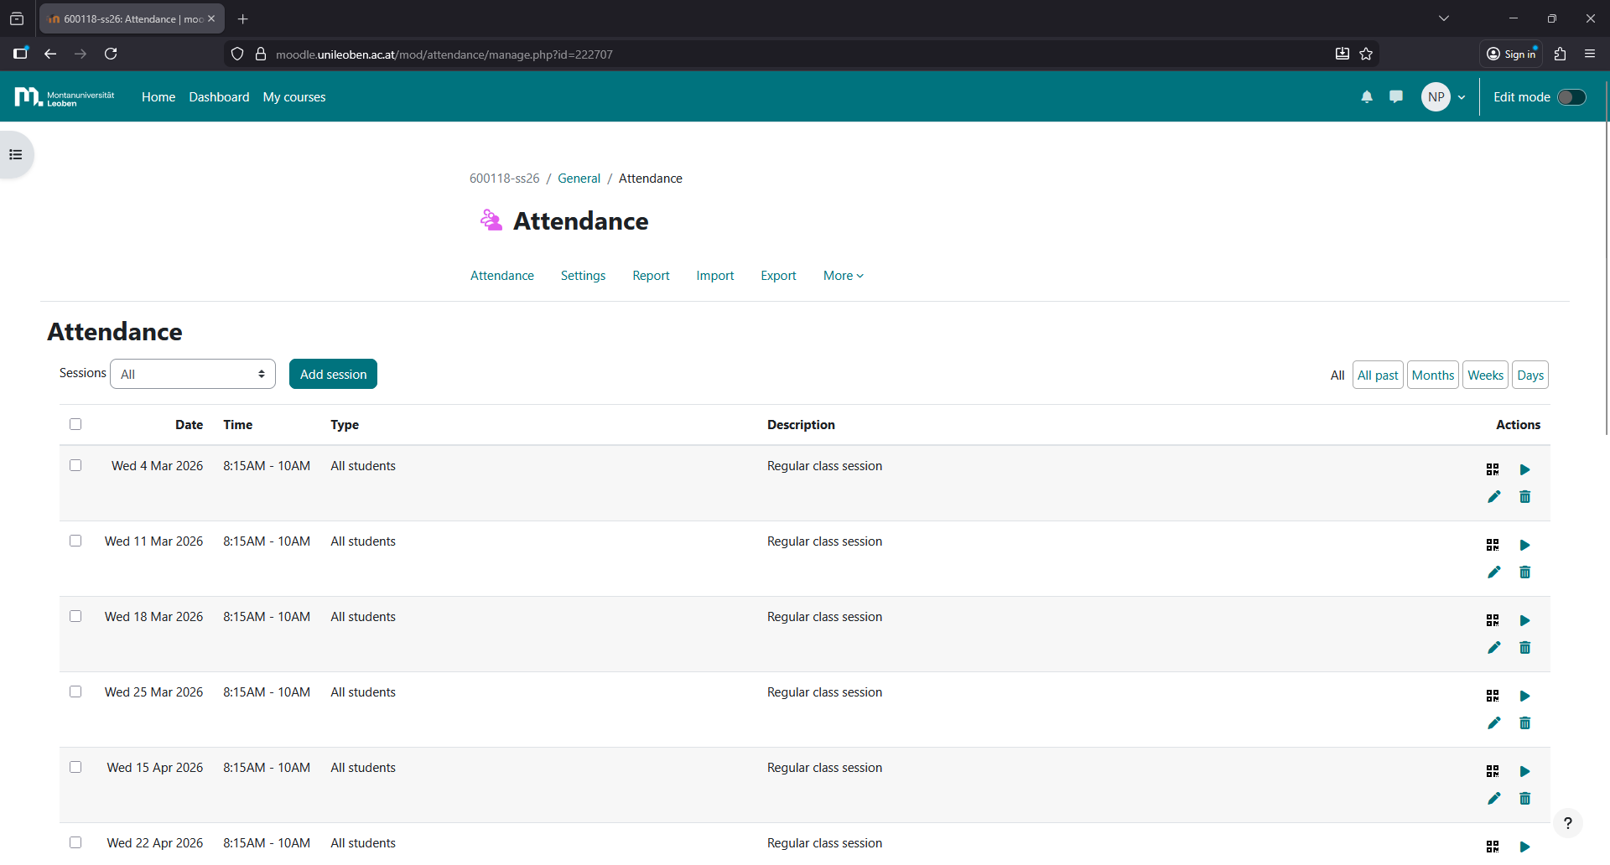
Task: Click the Add session button
Action: (333, 375)
